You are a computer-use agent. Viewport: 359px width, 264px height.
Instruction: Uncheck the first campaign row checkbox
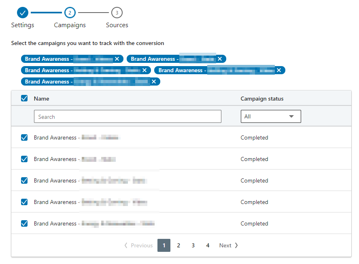tap(24, 137)
